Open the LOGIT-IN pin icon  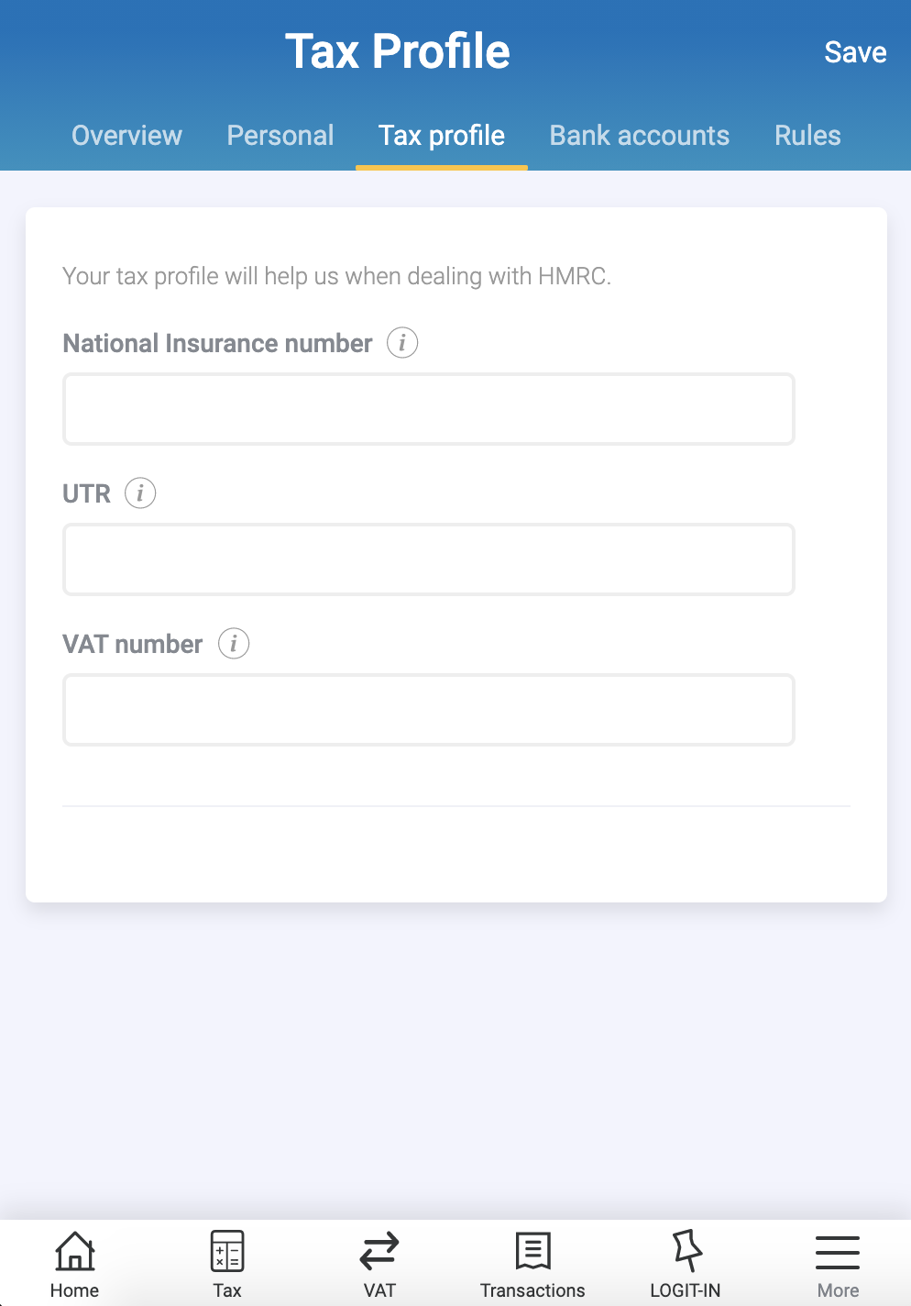686,1252
